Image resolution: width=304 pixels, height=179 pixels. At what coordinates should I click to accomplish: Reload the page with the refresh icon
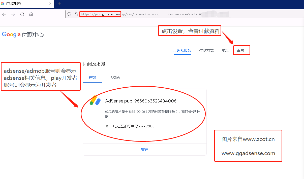(x=22, y=14)
